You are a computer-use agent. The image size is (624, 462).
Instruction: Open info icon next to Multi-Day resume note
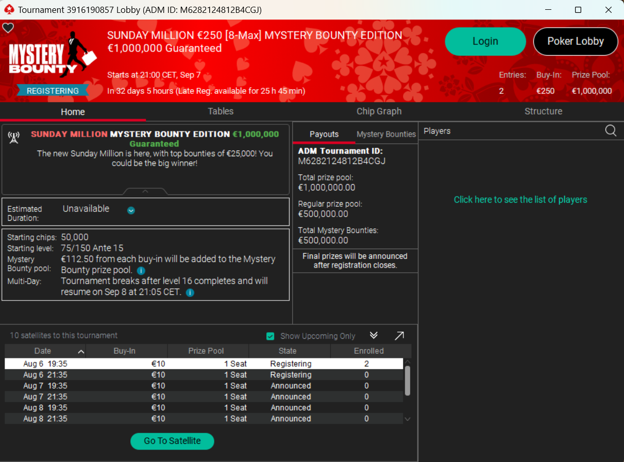click(x=190, y=292)
